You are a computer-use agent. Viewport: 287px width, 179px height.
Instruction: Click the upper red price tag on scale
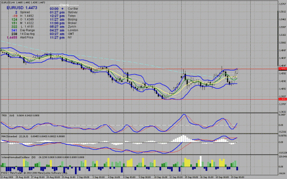282,69
